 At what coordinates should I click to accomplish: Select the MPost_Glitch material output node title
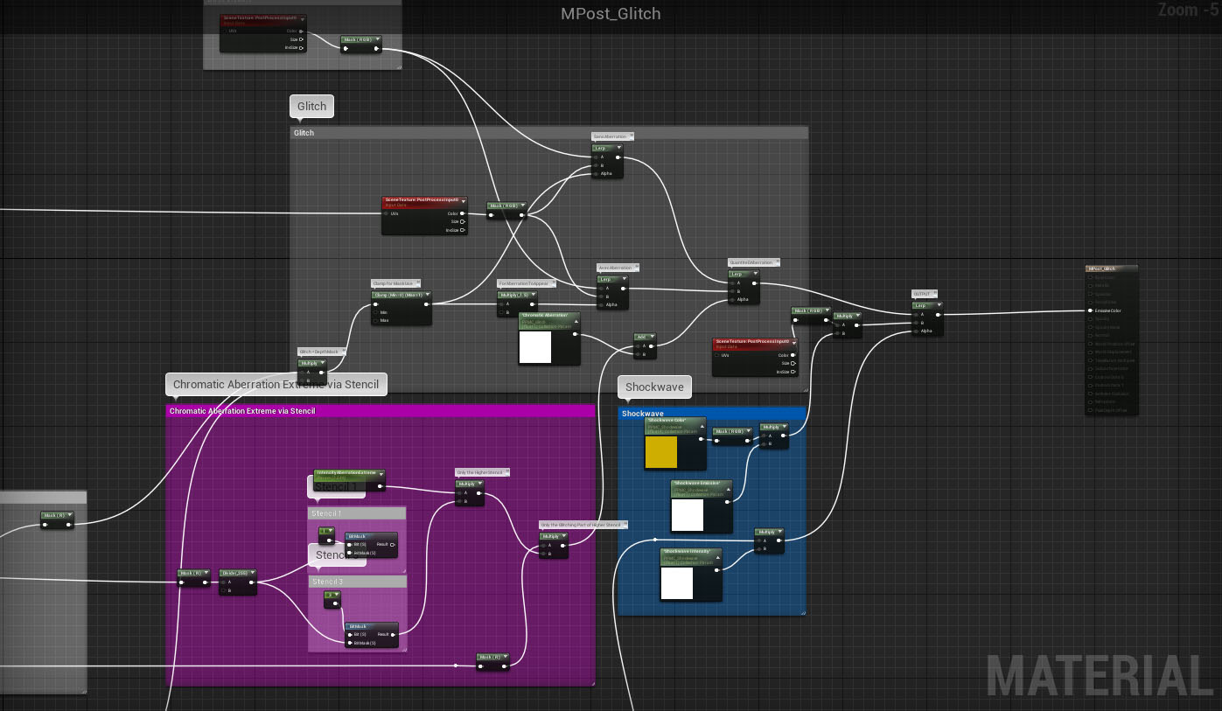[1111, 269]
